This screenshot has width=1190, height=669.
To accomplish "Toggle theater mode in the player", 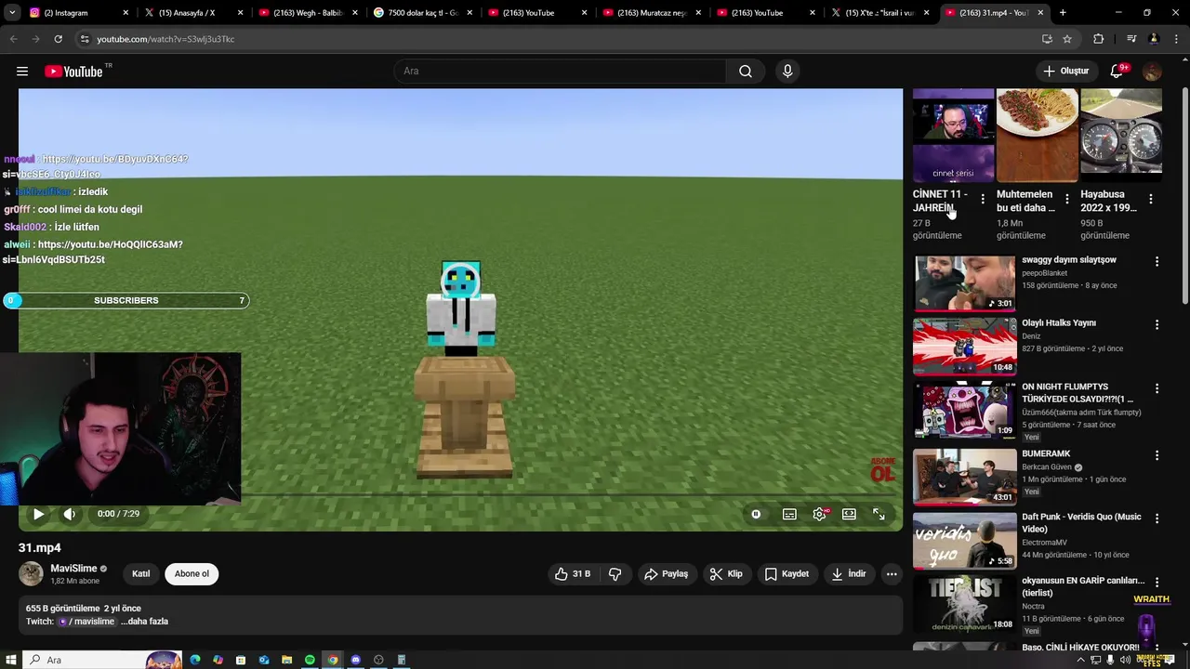I will (x=849, y=514).
